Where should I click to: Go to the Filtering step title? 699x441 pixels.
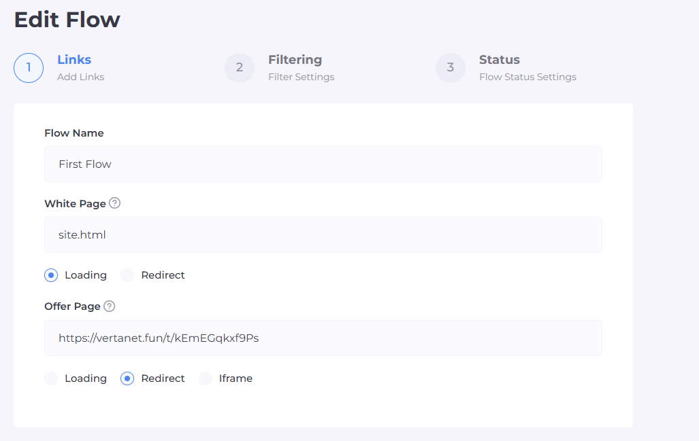click(x=295, y=60)
